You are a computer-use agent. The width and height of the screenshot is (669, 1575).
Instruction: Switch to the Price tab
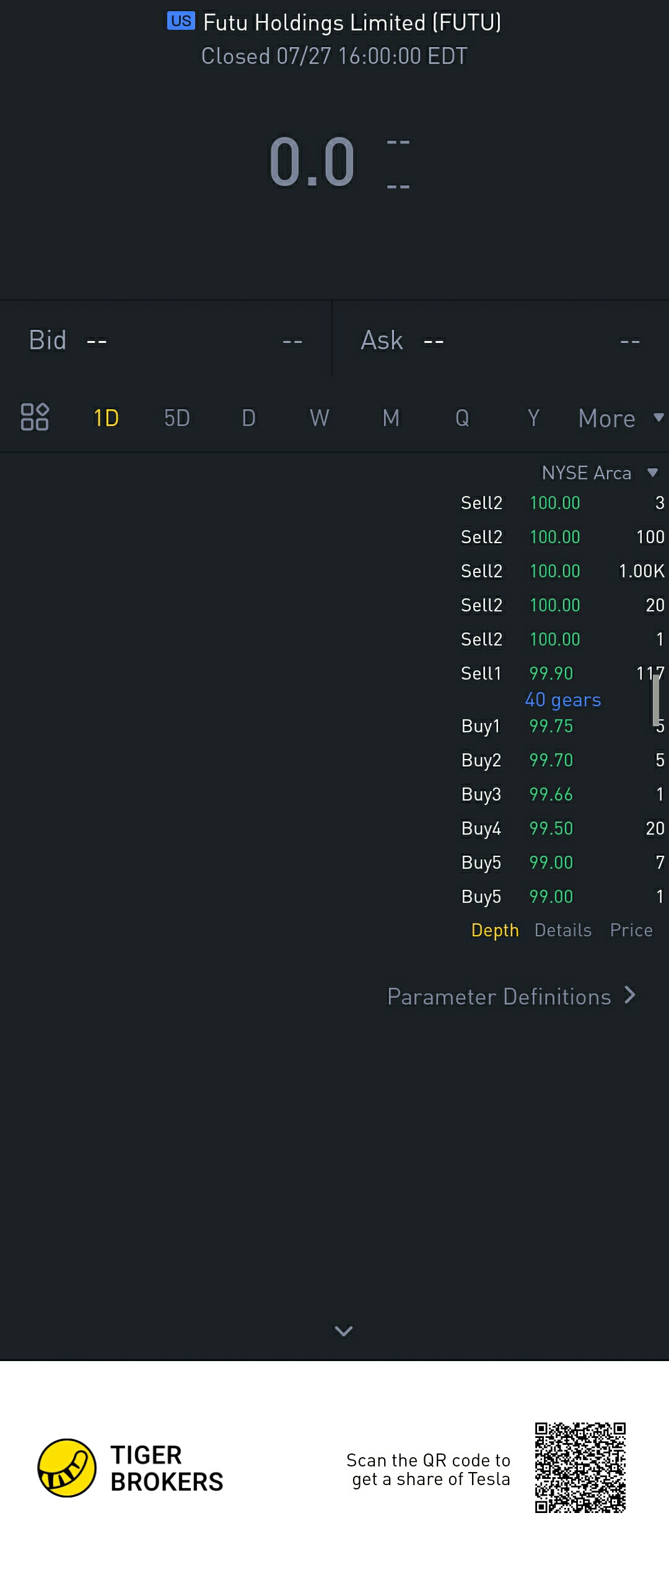point(631,930)
